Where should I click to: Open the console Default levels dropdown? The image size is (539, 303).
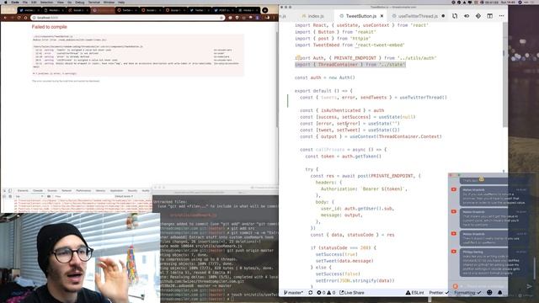point(124,196)
